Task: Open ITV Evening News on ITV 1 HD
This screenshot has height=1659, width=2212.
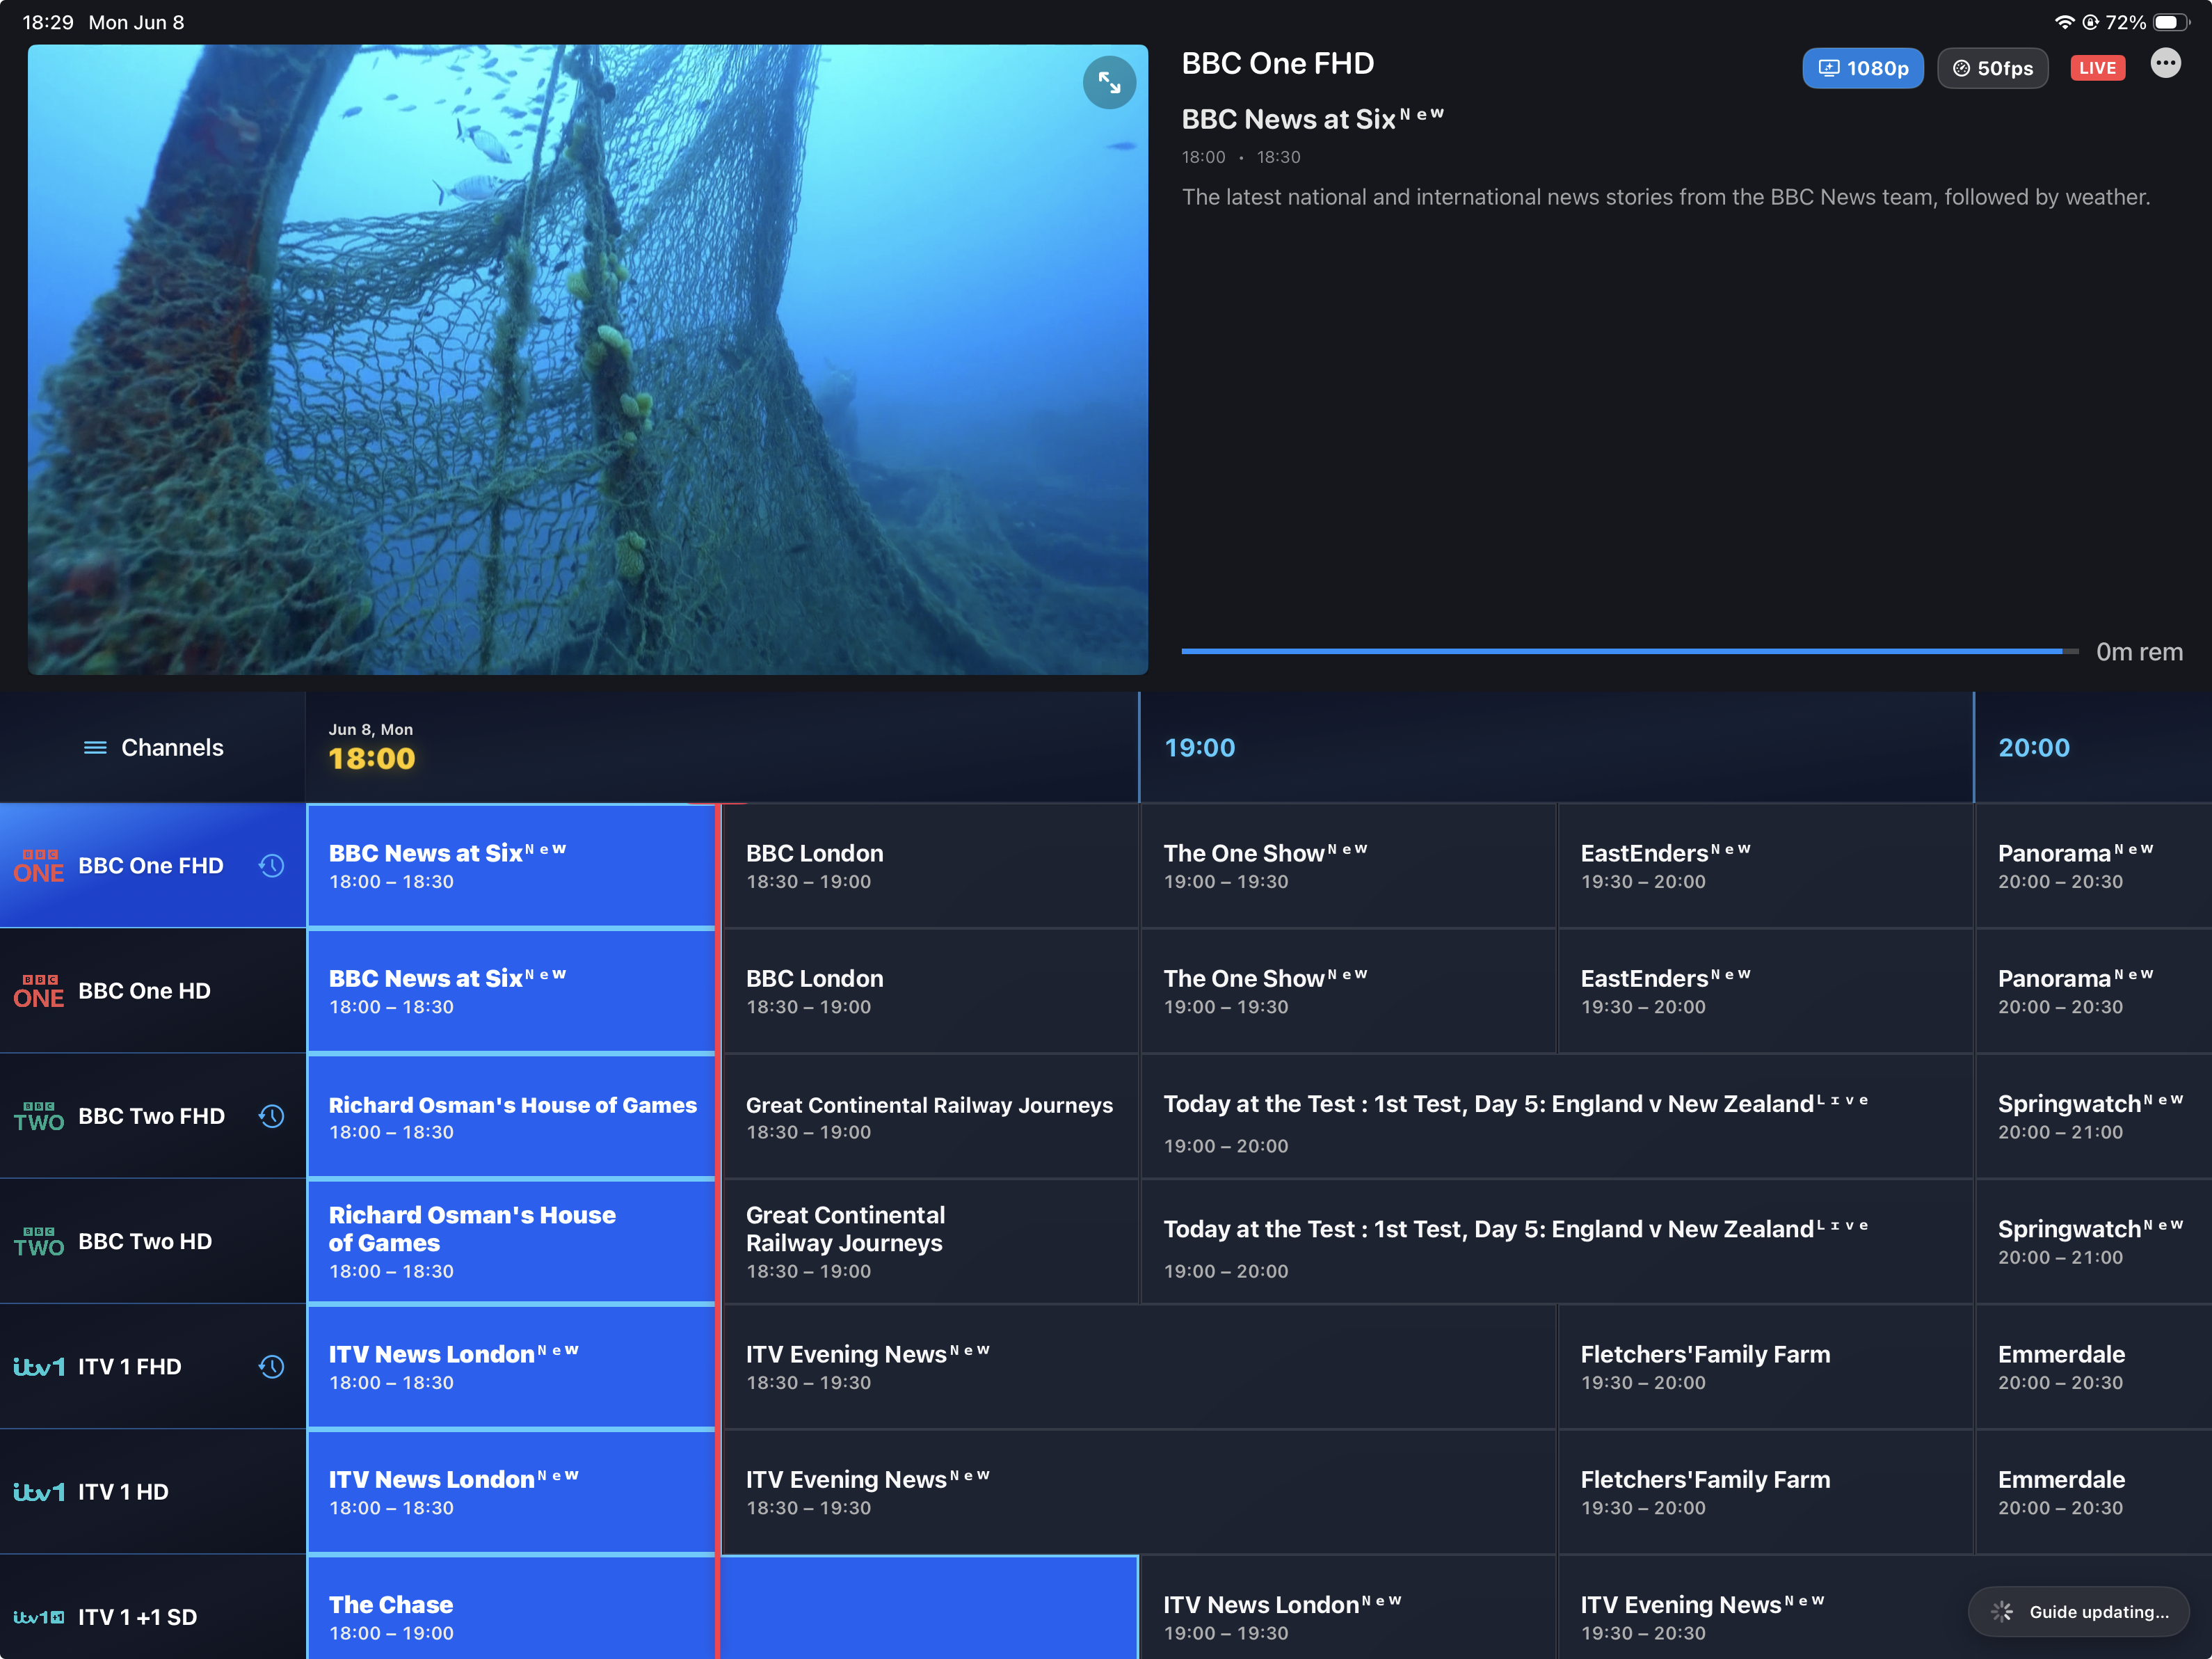Action: click(x=1139, y=1492)
